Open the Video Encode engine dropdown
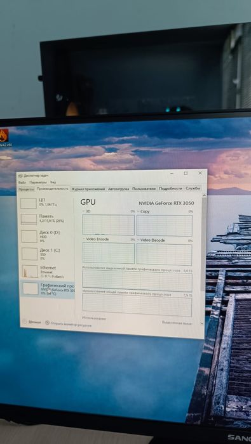The height and width of the screenshot is (444, 251). tap(84, 239)
